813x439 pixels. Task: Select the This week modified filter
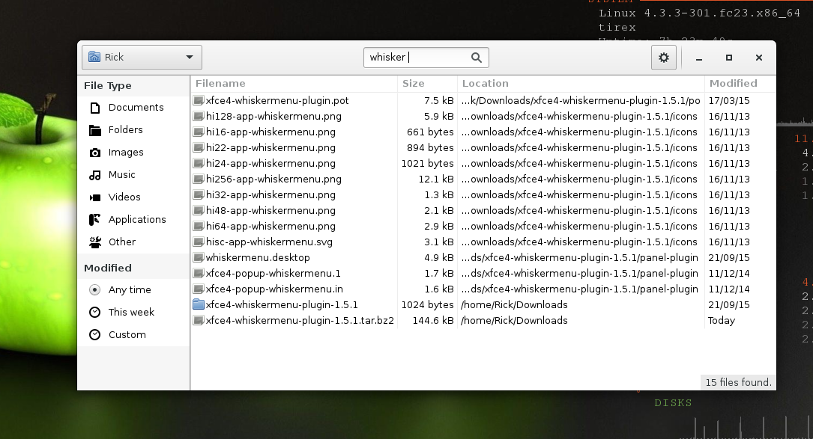click(131, 313)
